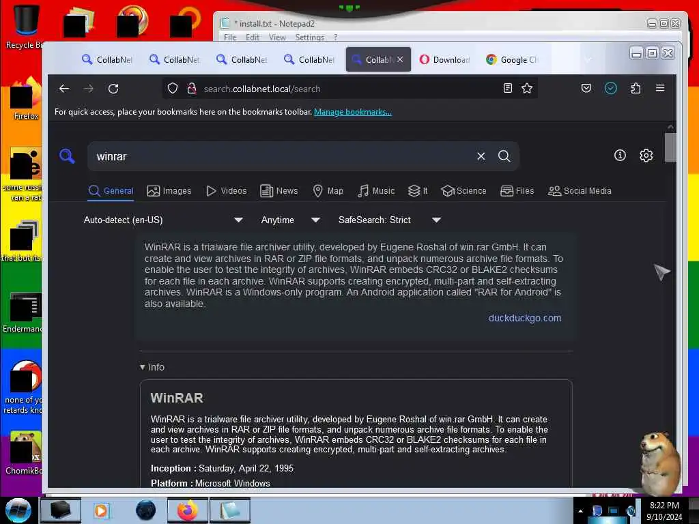The width and height of the screenshot is (699, 524).
Task: Open SafeSearch: Strict dropdown
Action: click(390, 220)
